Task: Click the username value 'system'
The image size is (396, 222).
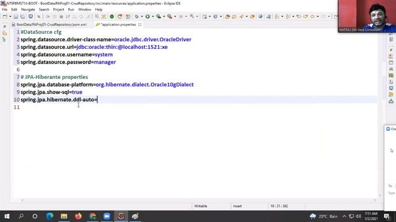Action: [103, 55]
